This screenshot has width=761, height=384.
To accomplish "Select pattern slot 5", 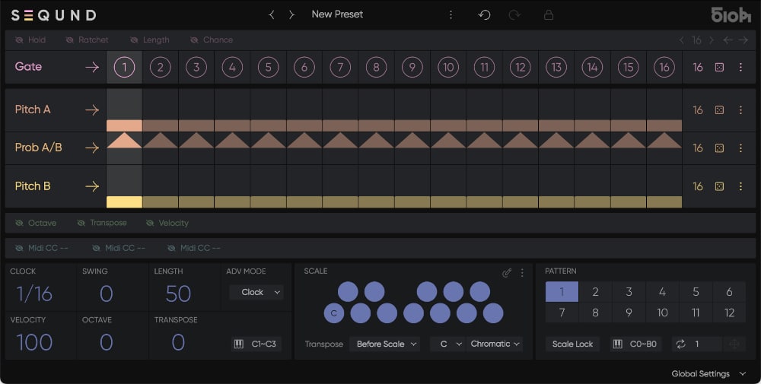I will coord(696,292).
